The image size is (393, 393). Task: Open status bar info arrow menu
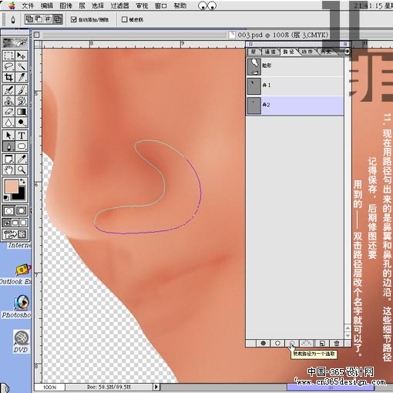coord(156,387)
